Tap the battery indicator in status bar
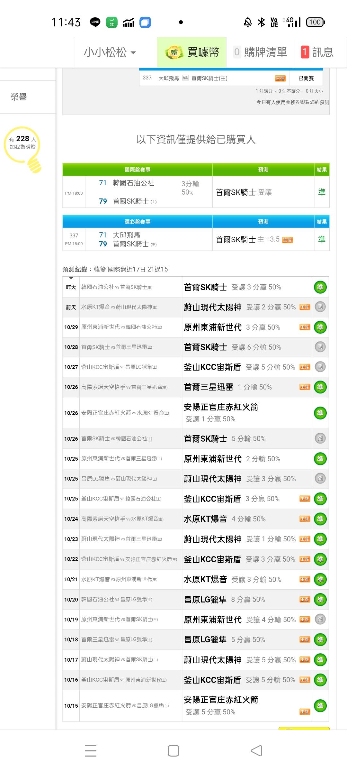Screen dimensions: 347x772 pos(316,22)
